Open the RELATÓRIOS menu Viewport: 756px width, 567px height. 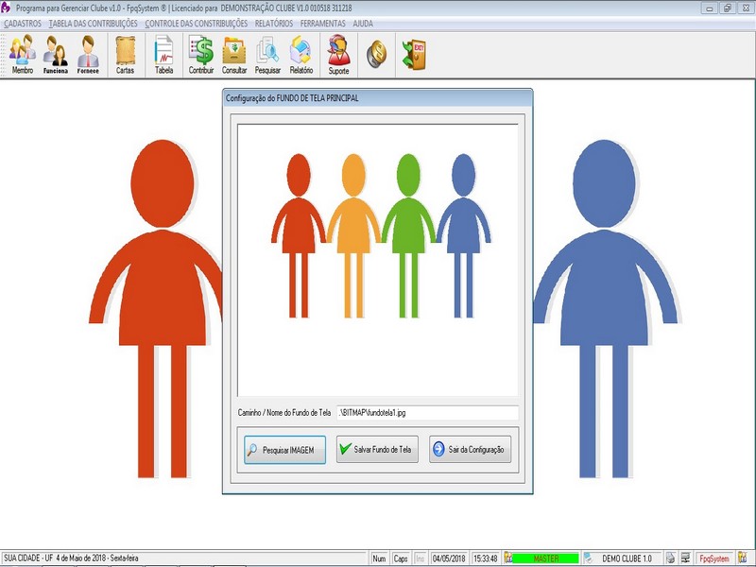pos(274,24)
